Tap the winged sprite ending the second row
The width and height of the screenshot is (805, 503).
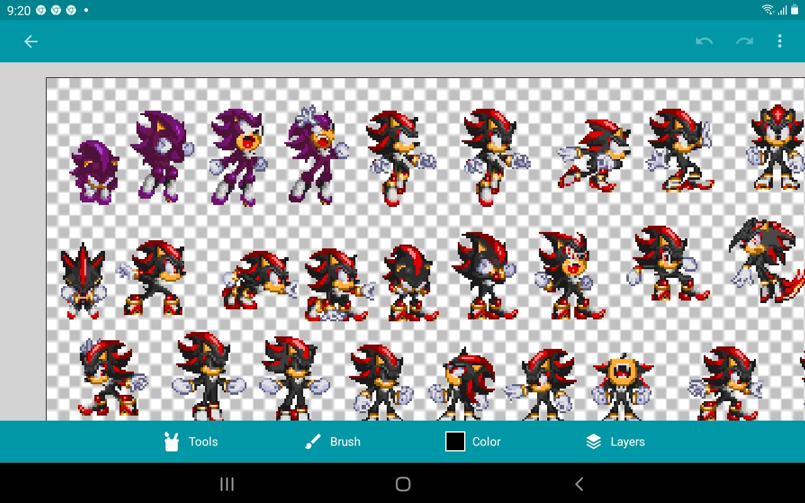(x=766, y=261)
